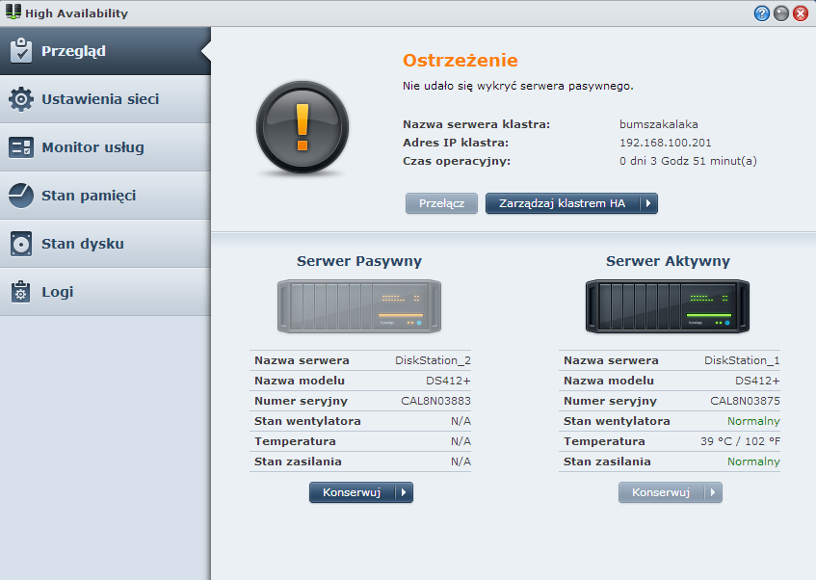Screen dimensions: 816x580
Task: Click uptime value 0 dni 3 Godz 51 minut(a)
Action: point(688,162)
